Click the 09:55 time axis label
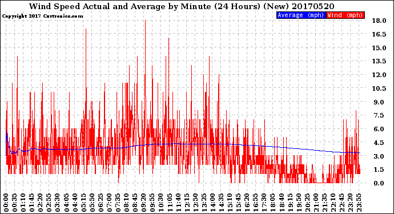Image resolution: width=394 pixels, height=214 pixels. click(152, 203)
